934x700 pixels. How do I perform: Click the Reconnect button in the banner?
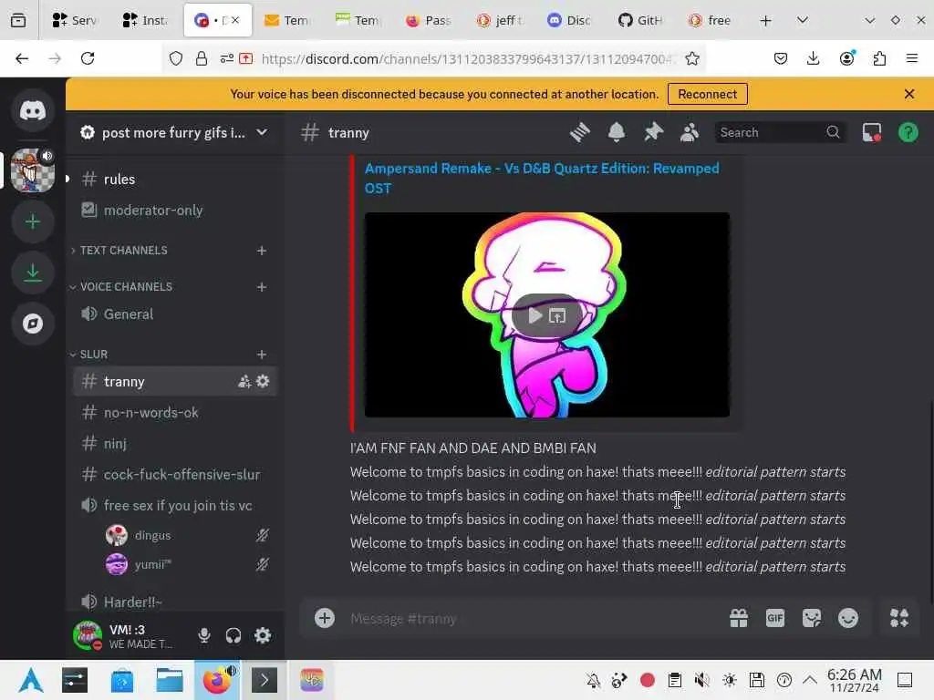707,94
